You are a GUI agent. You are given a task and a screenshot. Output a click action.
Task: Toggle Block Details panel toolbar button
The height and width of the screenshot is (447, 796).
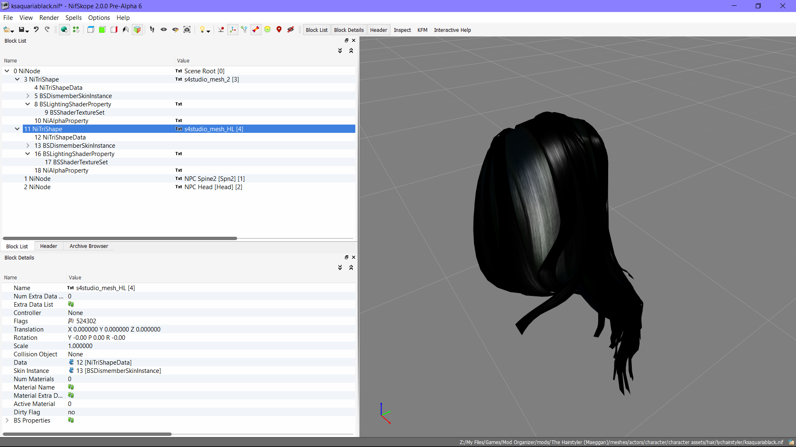(349, 30)
